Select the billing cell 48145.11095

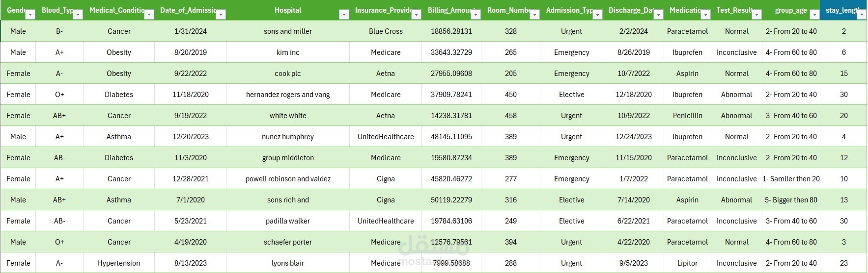[x=451, y=137]
